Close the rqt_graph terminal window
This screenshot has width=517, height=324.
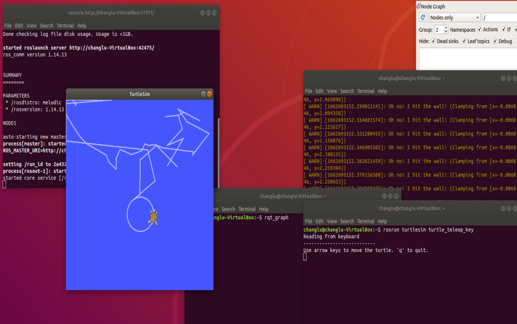point(396,196)
